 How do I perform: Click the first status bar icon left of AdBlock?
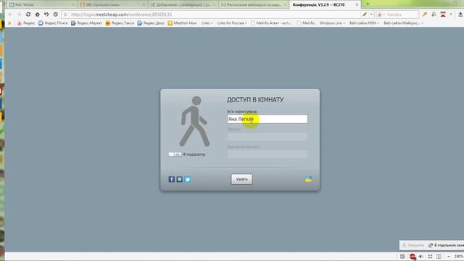402,257
